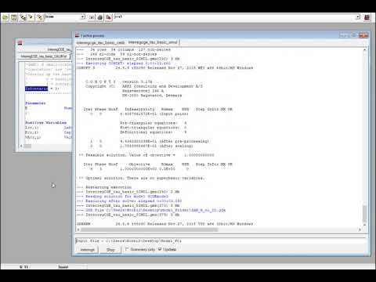The image size is (376, 282).
Task: Open a file using the toolbar folder icon
Action: click(5, 17)
